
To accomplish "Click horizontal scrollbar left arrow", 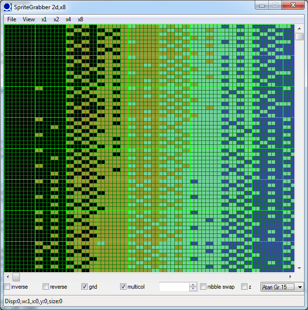I will click(x=8, y=277).
